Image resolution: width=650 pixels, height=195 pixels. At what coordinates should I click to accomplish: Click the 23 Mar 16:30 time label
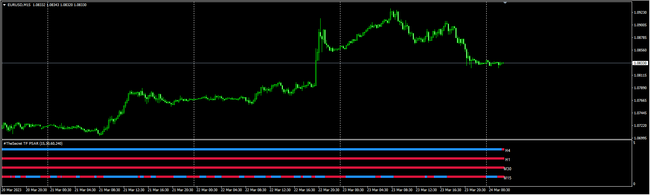pyautogui.click(x=450, y=190)
